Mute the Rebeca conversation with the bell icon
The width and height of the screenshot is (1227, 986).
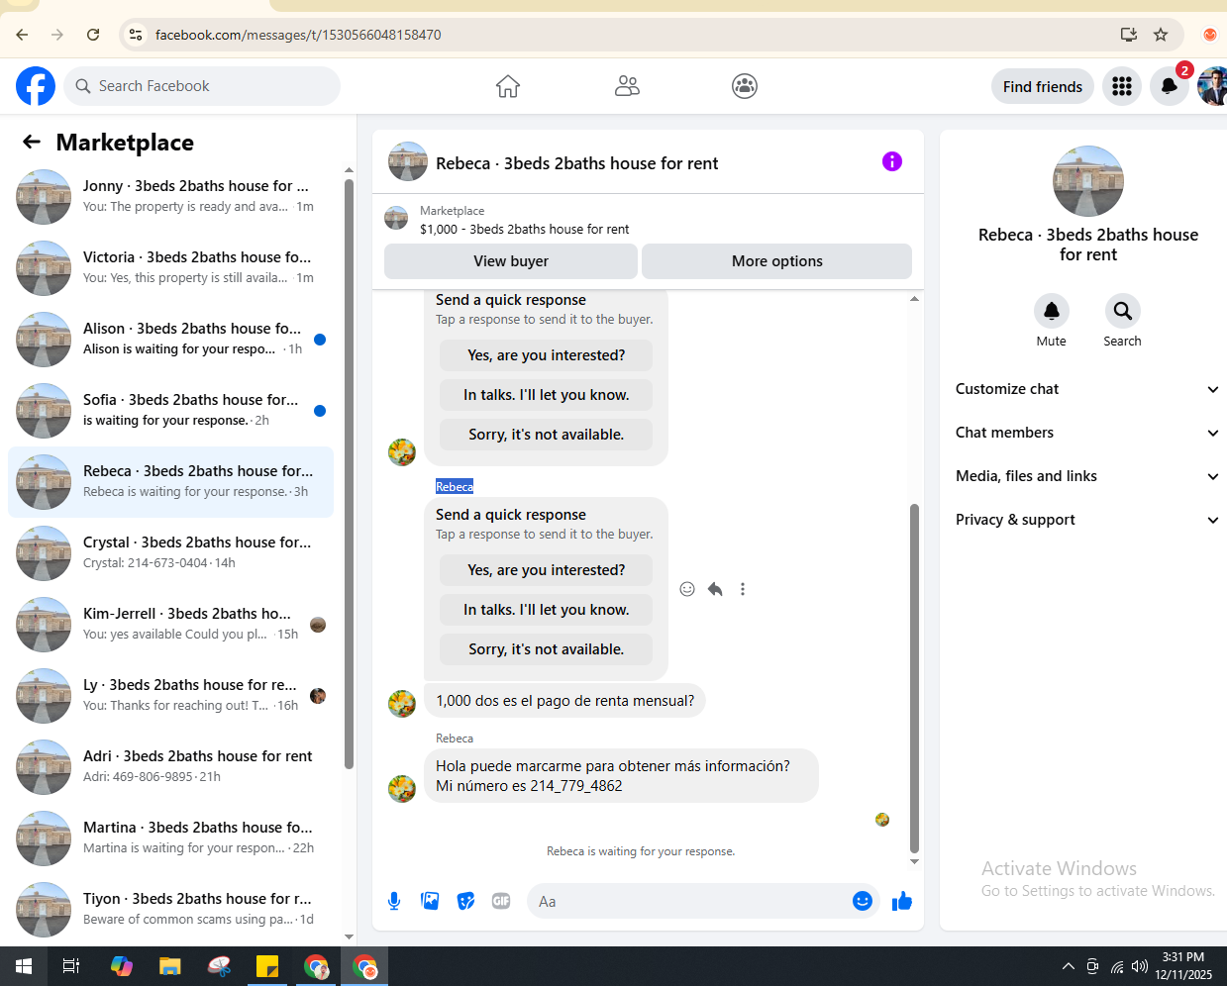[x=1052, y=311]
